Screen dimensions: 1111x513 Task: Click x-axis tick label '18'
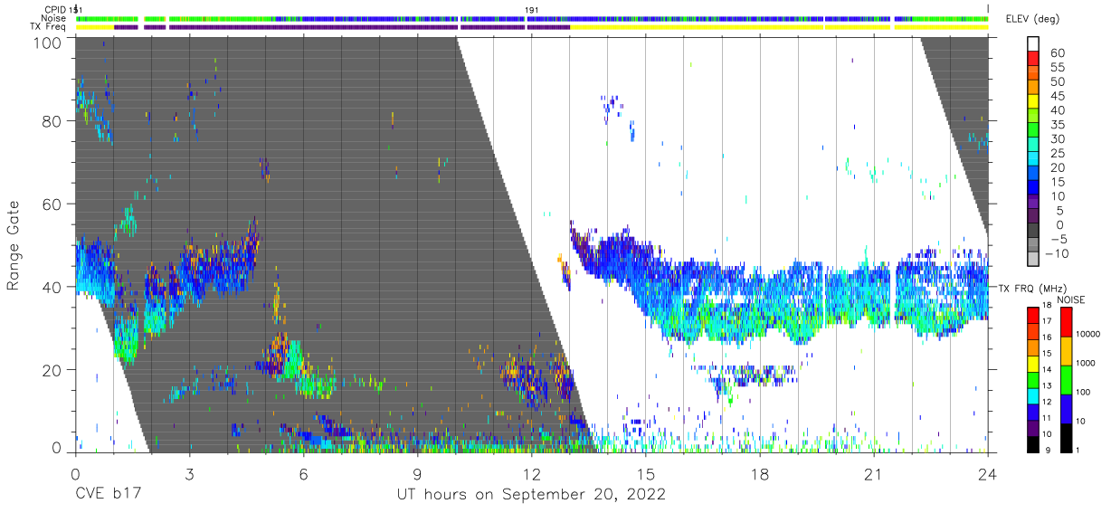pos(760,474)
